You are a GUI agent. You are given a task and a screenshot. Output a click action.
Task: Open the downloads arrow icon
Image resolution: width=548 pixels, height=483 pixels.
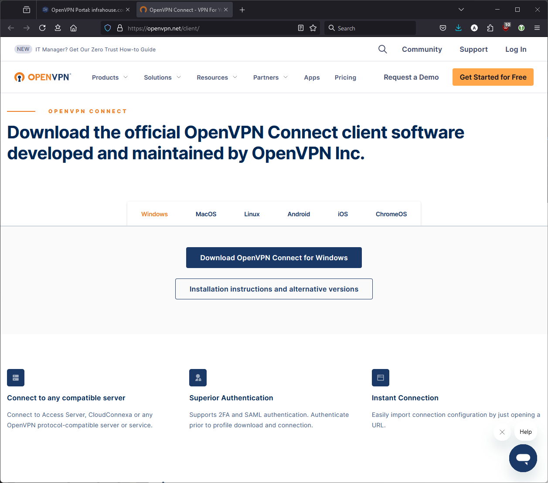pyautogui.click(x=459, y=28)
